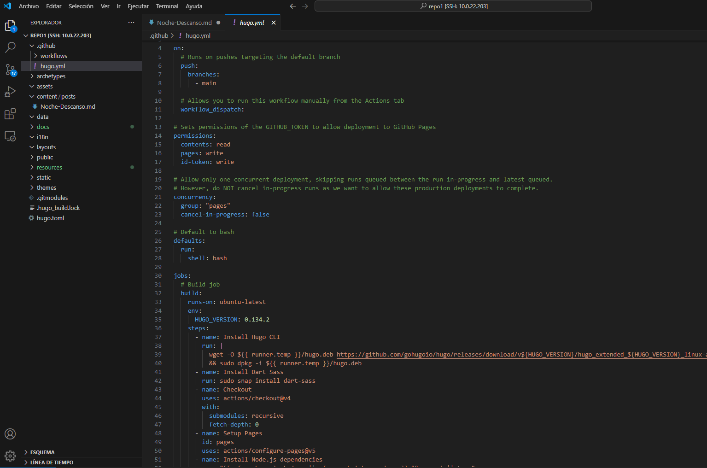This screenshot has width=707, height=468.
Task: Open Remote Explorer view
Action: pos(10,136)
